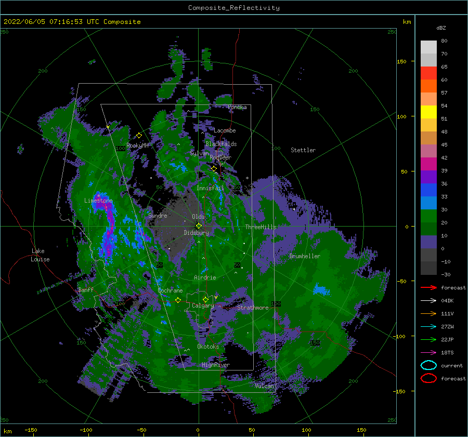Image resolution: width=468 pixels, height=437 pixels.
Task: Click the 04DK legend label
Action: [x=447, y=301]
